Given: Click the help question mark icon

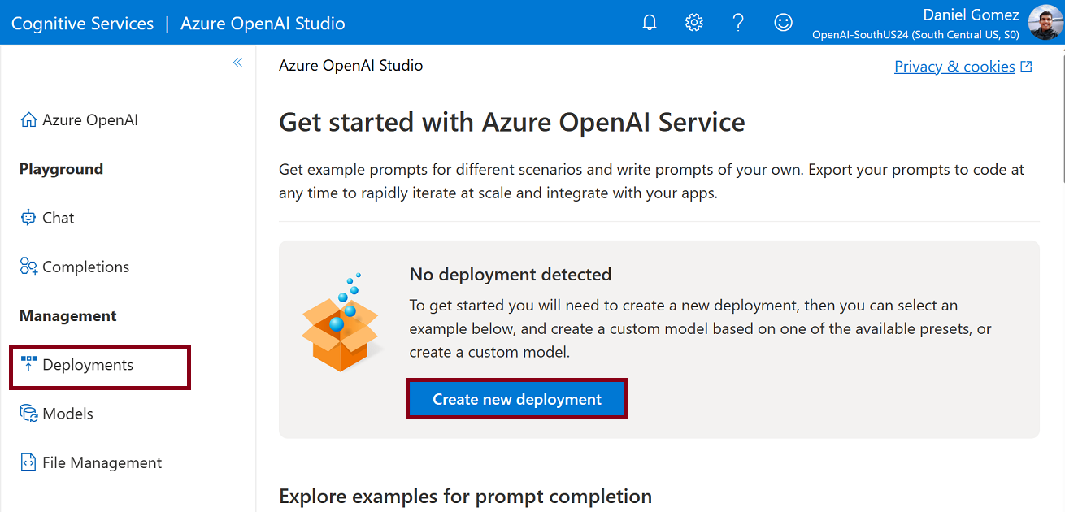Looking at the screenshot, I should pyautogui.click(x=738, y=23).
